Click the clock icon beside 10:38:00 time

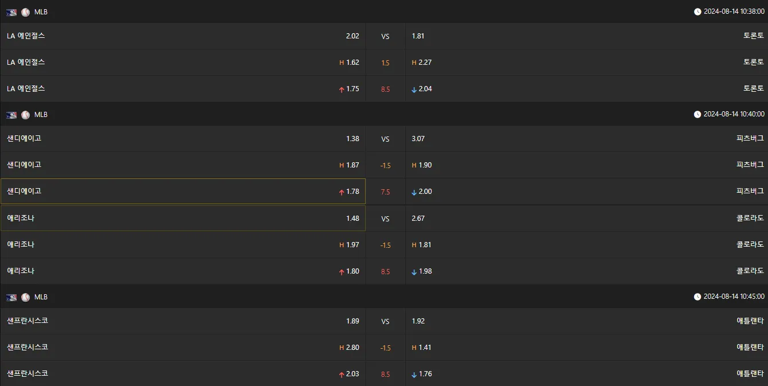pos(698,11)
